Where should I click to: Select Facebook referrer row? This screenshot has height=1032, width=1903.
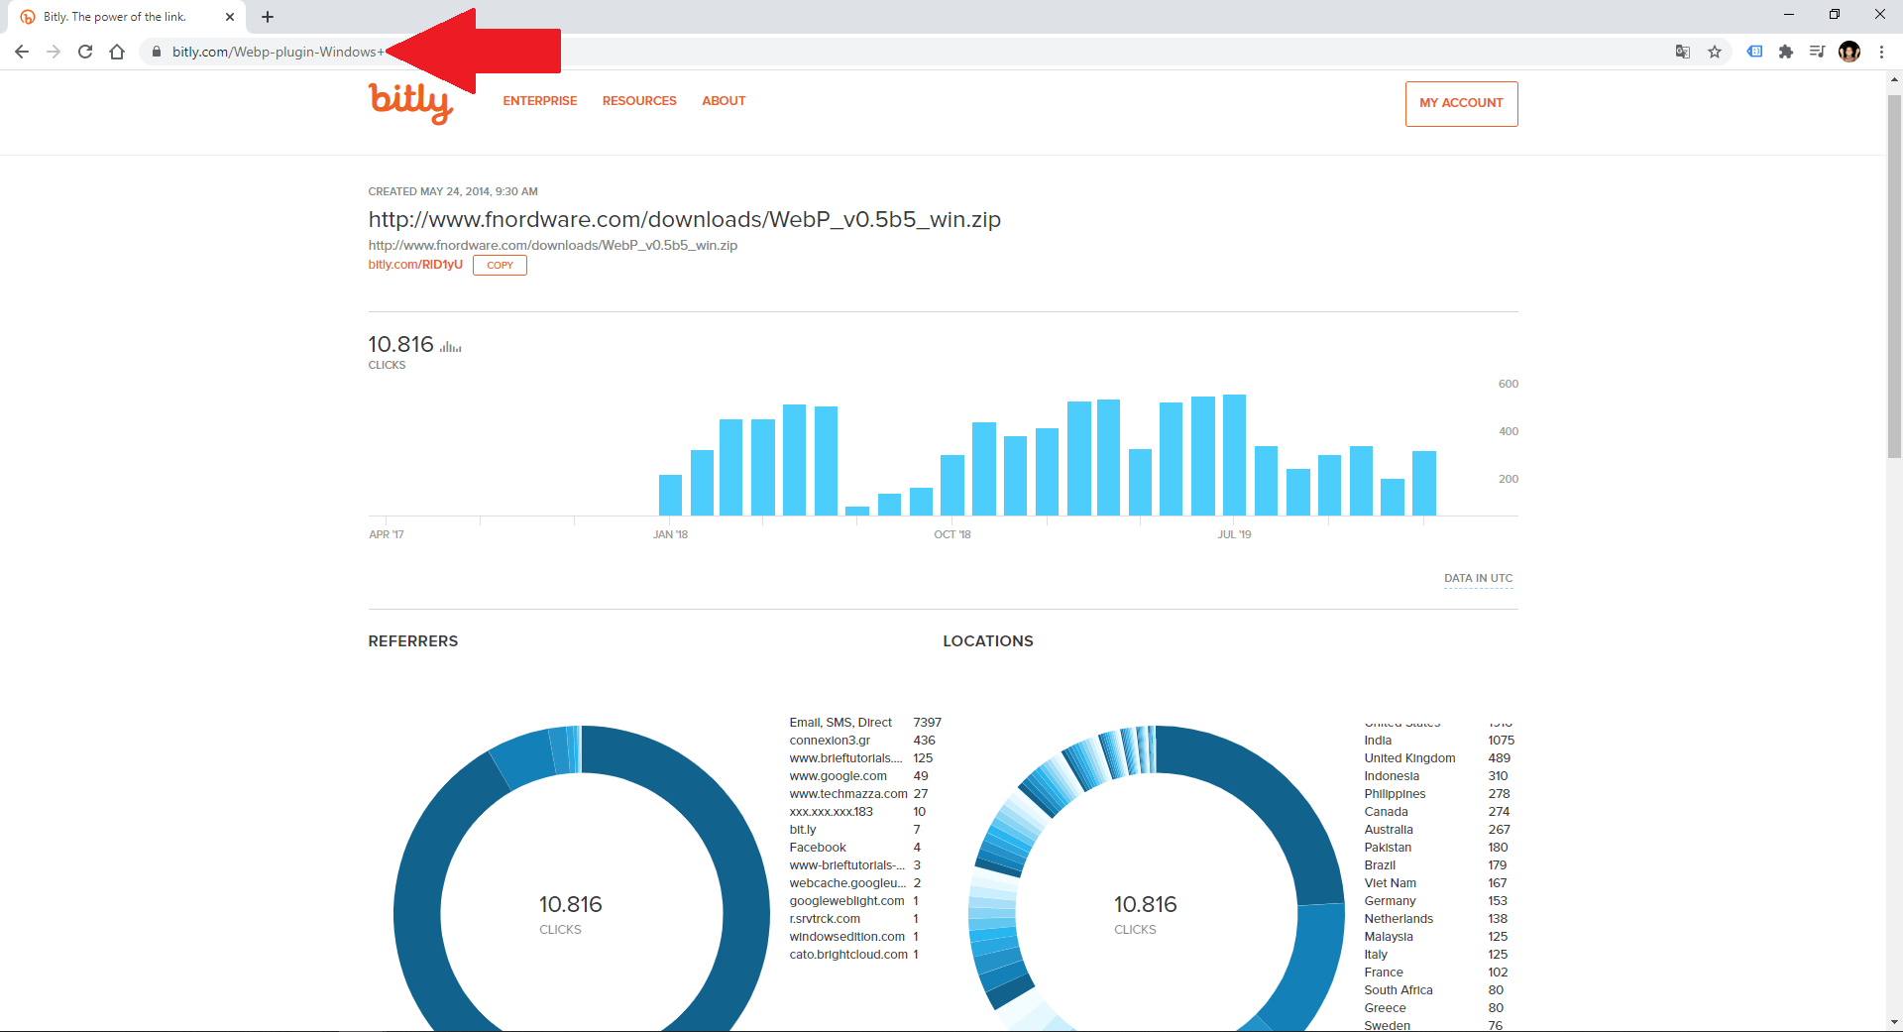coord(854,848)
